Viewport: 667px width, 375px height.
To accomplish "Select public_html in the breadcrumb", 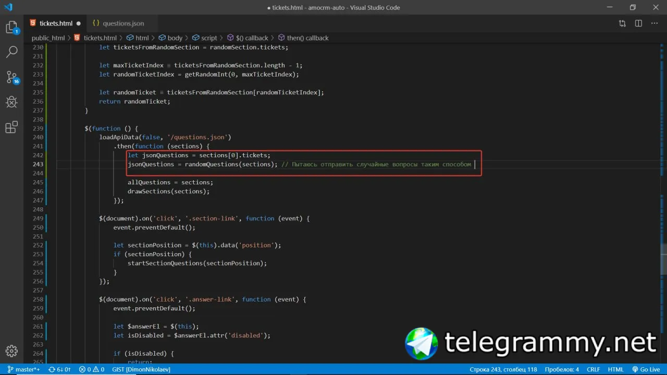I will click(48, 38).
